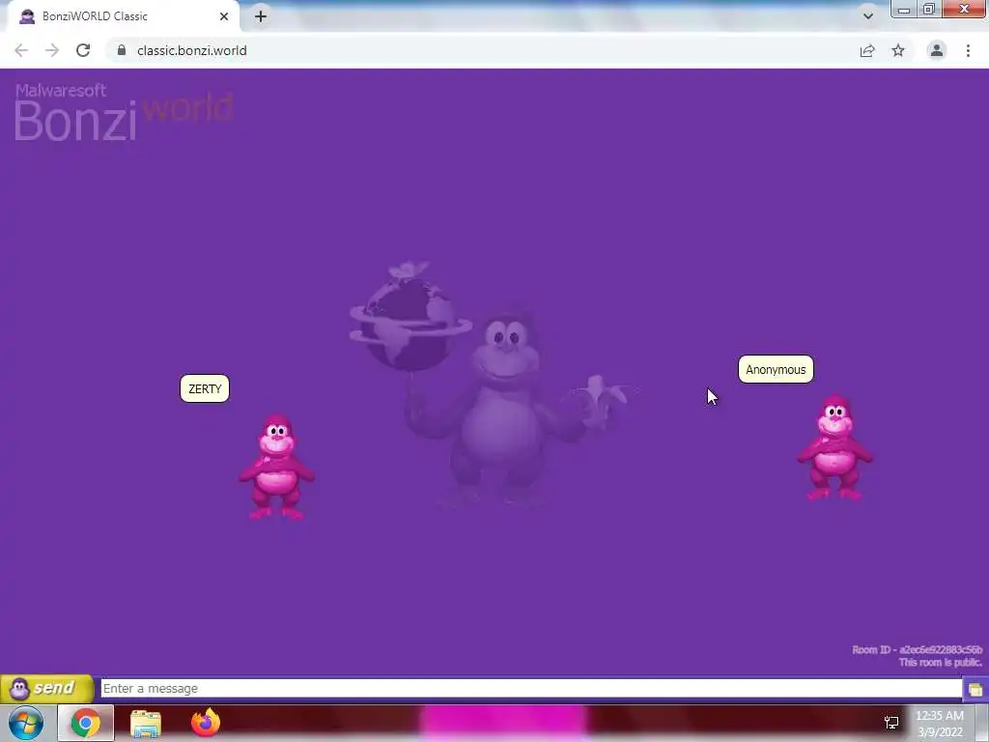Launch Firefox from the taskbar
The image size is (989, 742).
[206, 723]
